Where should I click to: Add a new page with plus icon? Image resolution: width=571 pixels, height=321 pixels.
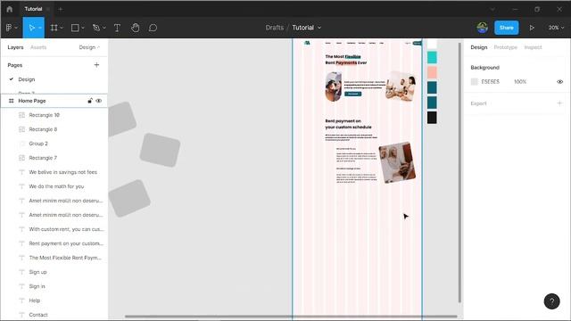pos(96,65)
